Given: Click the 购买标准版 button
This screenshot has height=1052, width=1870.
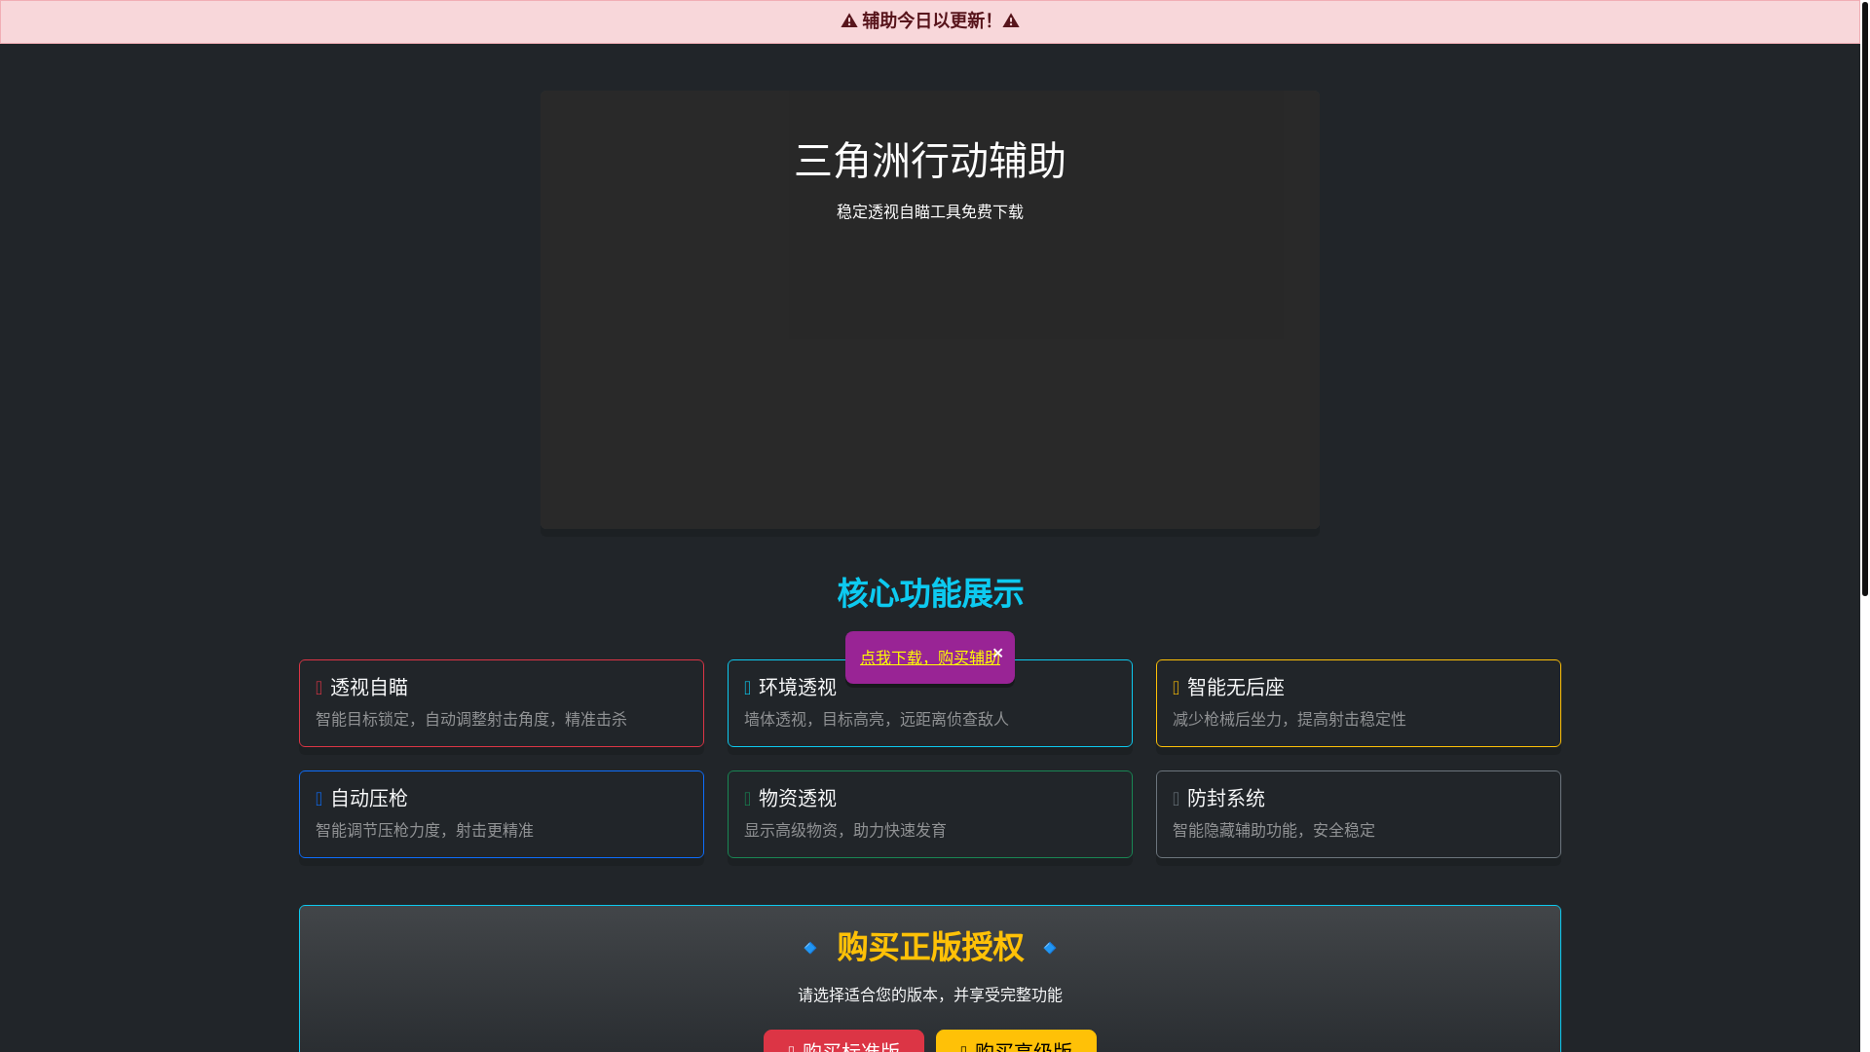Looking at the screenshot, I should point(843,1041).
